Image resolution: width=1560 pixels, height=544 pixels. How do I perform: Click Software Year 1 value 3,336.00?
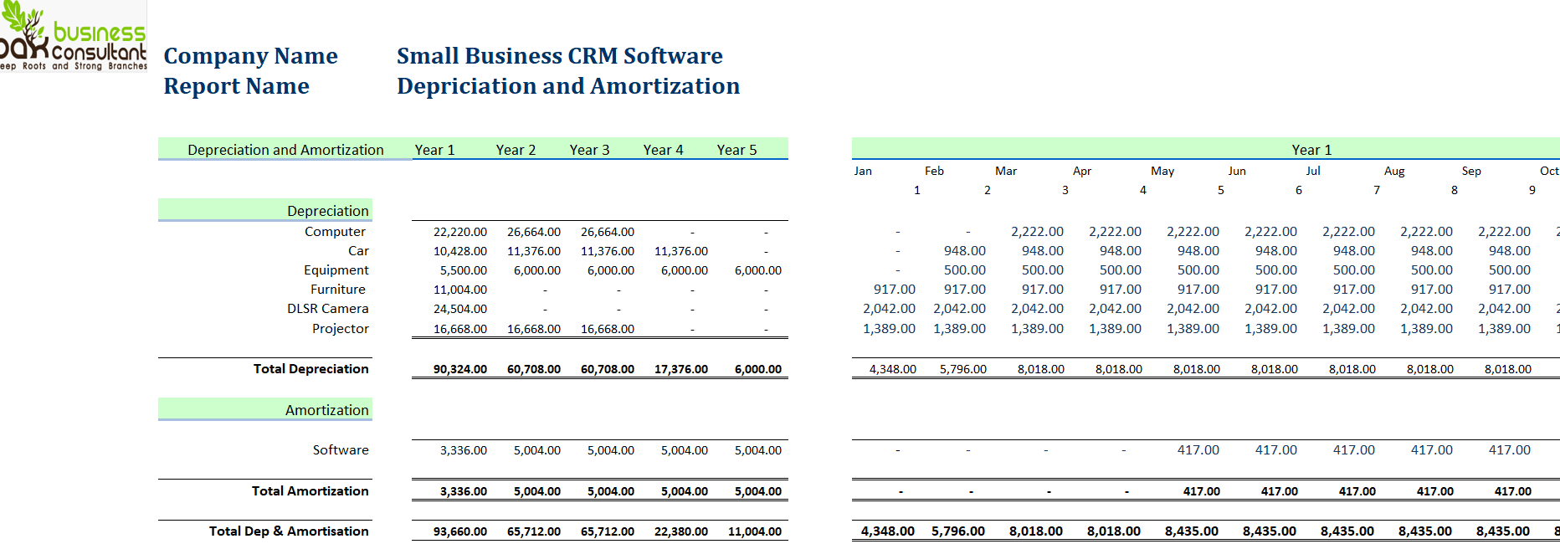(463, 450)
